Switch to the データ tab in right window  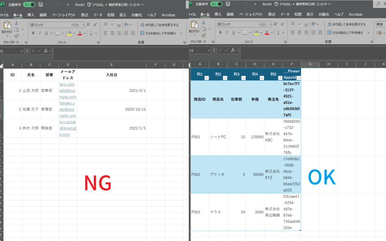tap(285, 15)
